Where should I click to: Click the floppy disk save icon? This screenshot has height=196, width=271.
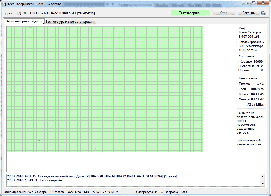click(x=263, y=13)
